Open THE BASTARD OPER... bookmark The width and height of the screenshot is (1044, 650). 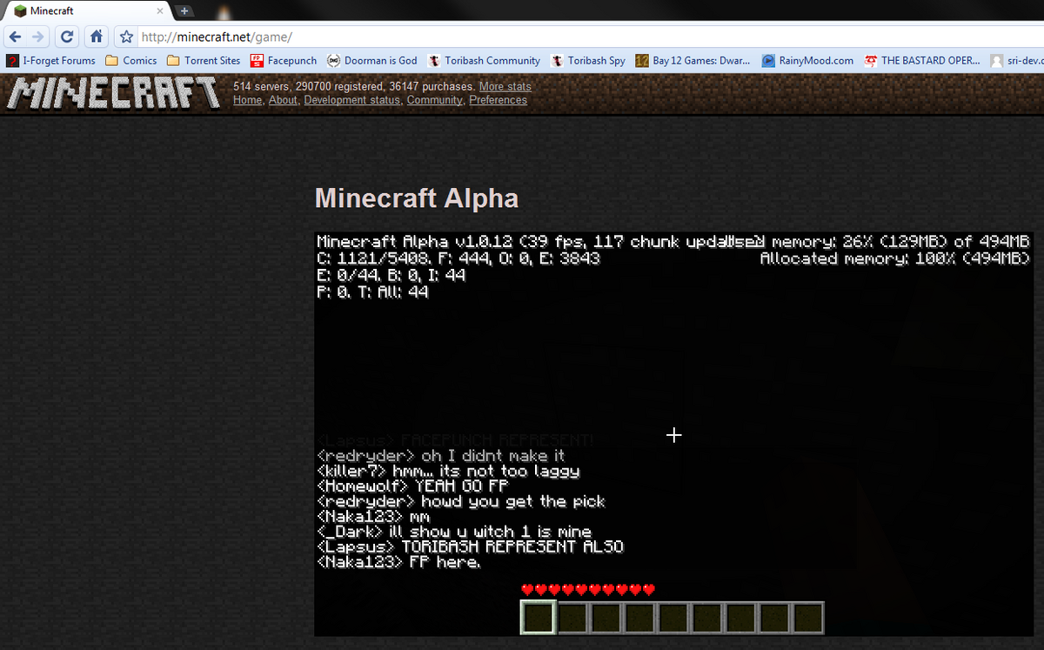[x=922, y=61]
